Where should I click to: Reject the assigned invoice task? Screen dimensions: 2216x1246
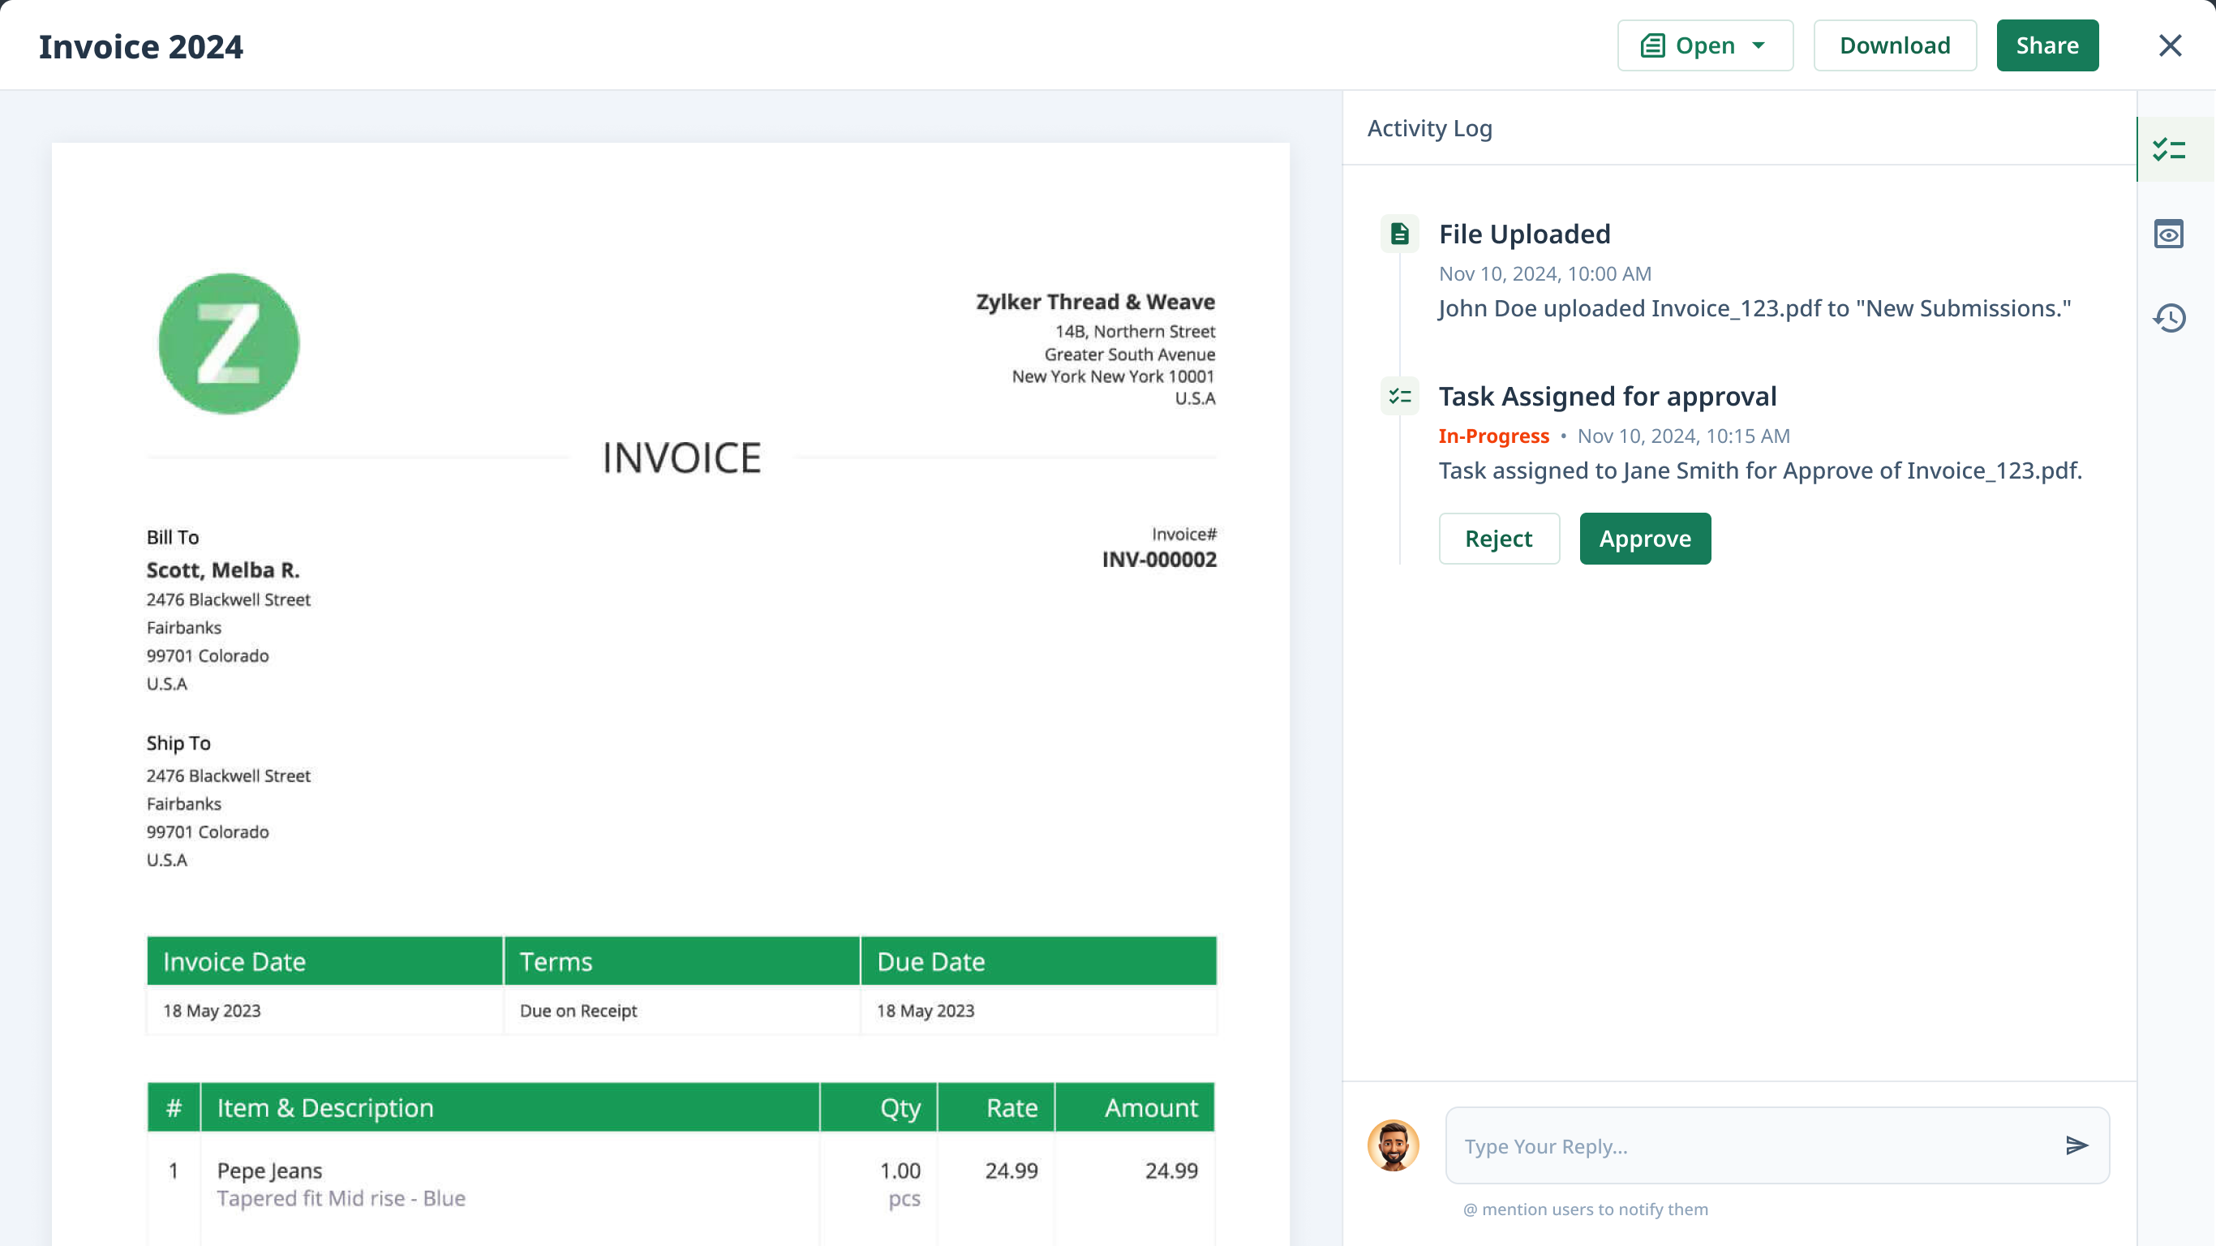coord(1497,539)
